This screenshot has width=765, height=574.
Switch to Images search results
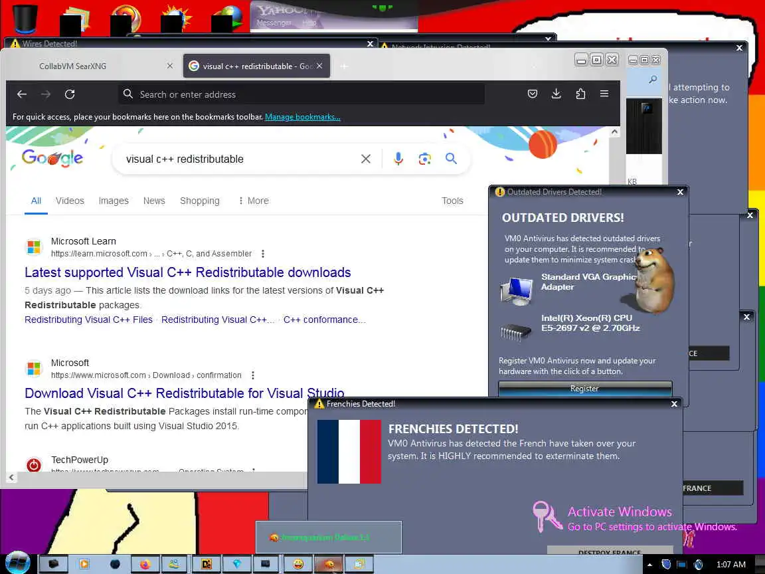pos(114,201)
